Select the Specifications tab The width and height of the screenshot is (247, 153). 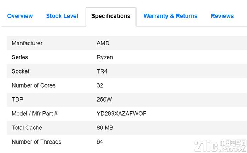(111, 16)
